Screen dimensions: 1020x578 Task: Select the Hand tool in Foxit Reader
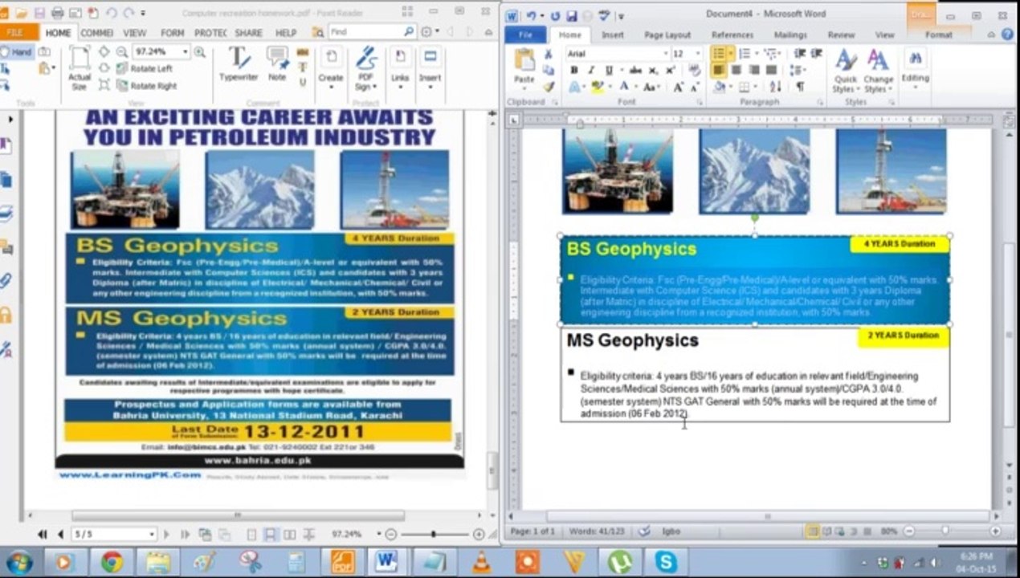click(x=16, y=52)
